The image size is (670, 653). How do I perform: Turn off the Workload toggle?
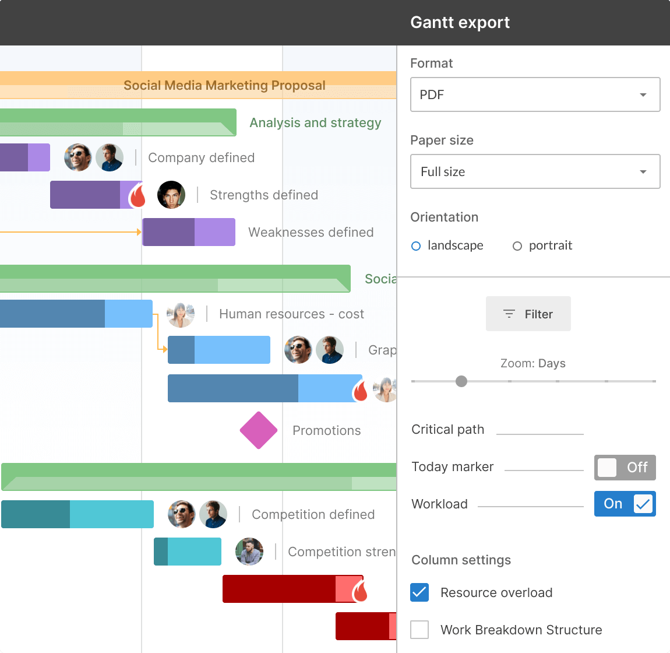click(625, 504)
